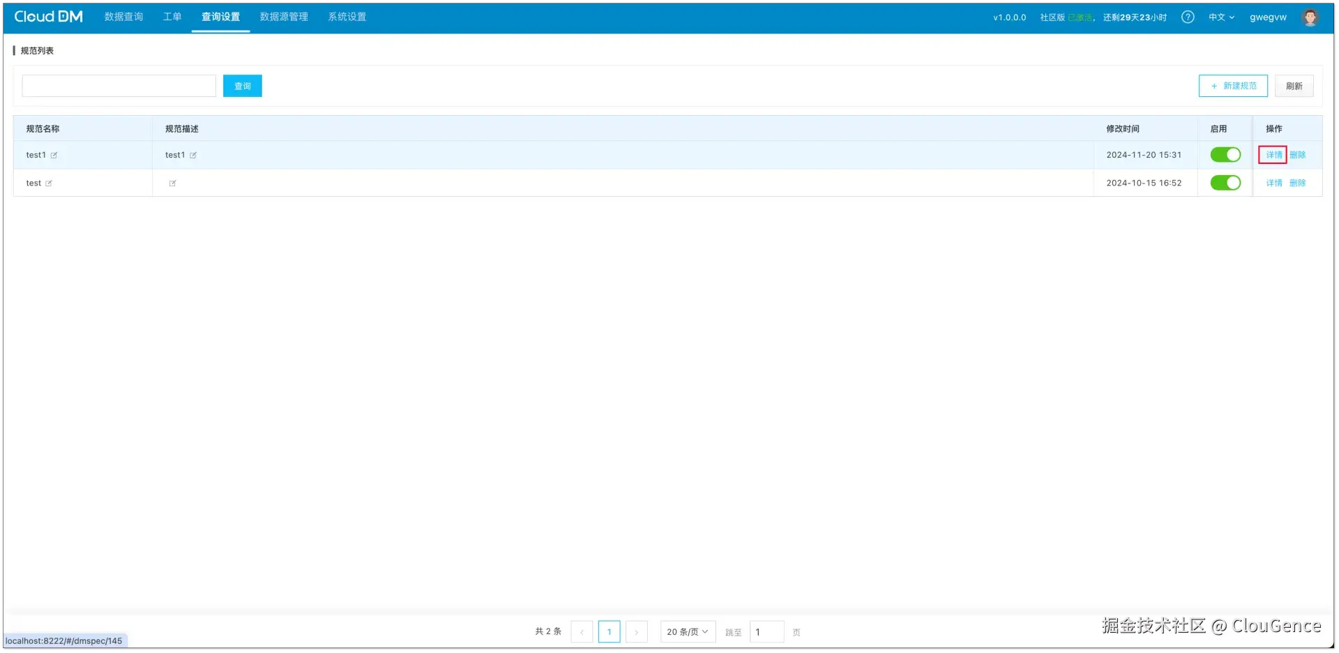This screenshot has height=653, width=1339.
Task: Open the 数据查询 menu
Action: (123, 17)
